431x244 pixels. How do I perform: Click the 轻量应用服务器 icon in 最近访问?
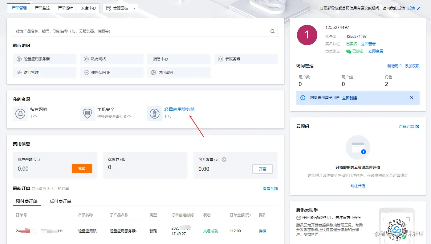(x=19, y=59)
